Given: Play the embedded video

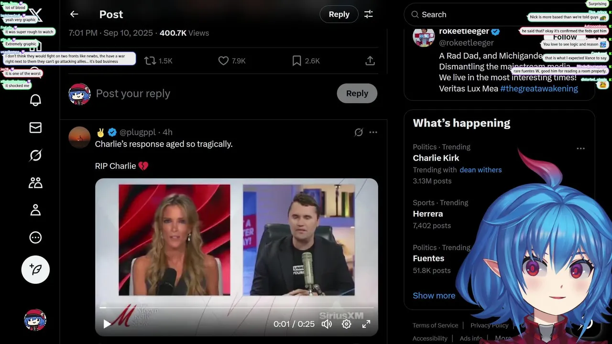Looking at the screenshot, I should [x=107, y=324].
